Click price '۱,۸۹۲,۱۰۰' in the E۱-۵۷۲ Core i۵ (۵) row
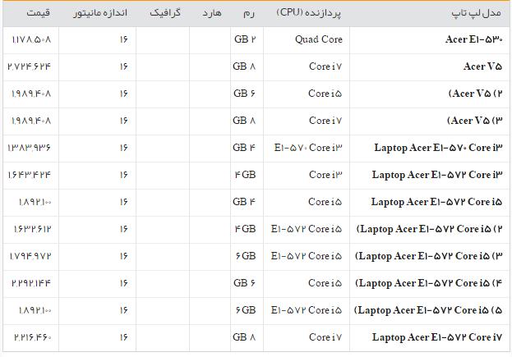Viewport: 512px width, 357px height. click(35, 310)
